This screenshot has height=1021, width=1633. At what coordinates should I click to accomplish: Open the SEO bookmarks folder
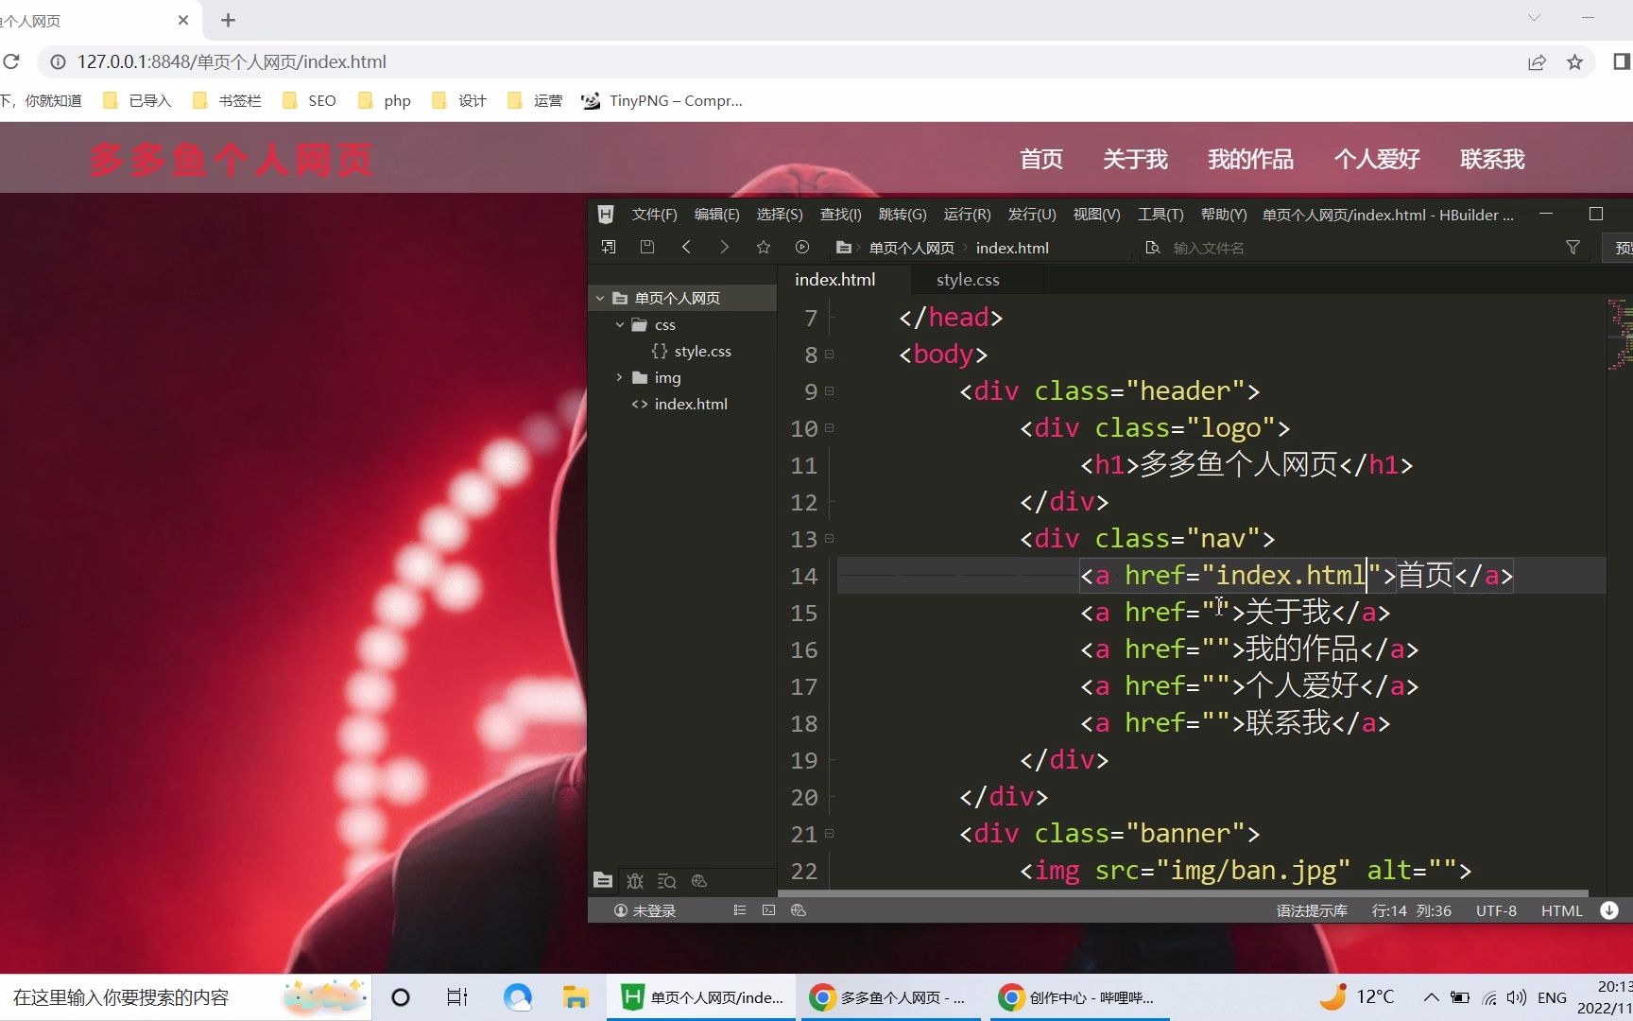[x=309, y=100]
